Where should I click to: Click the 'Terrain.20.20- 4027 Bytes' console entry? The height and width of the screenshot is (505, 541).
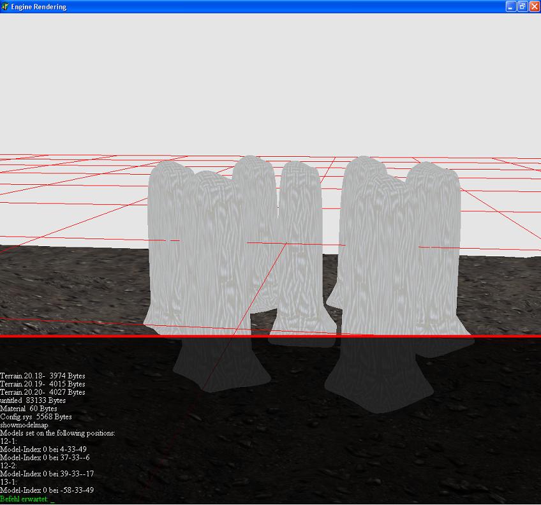tap(42, 393)
